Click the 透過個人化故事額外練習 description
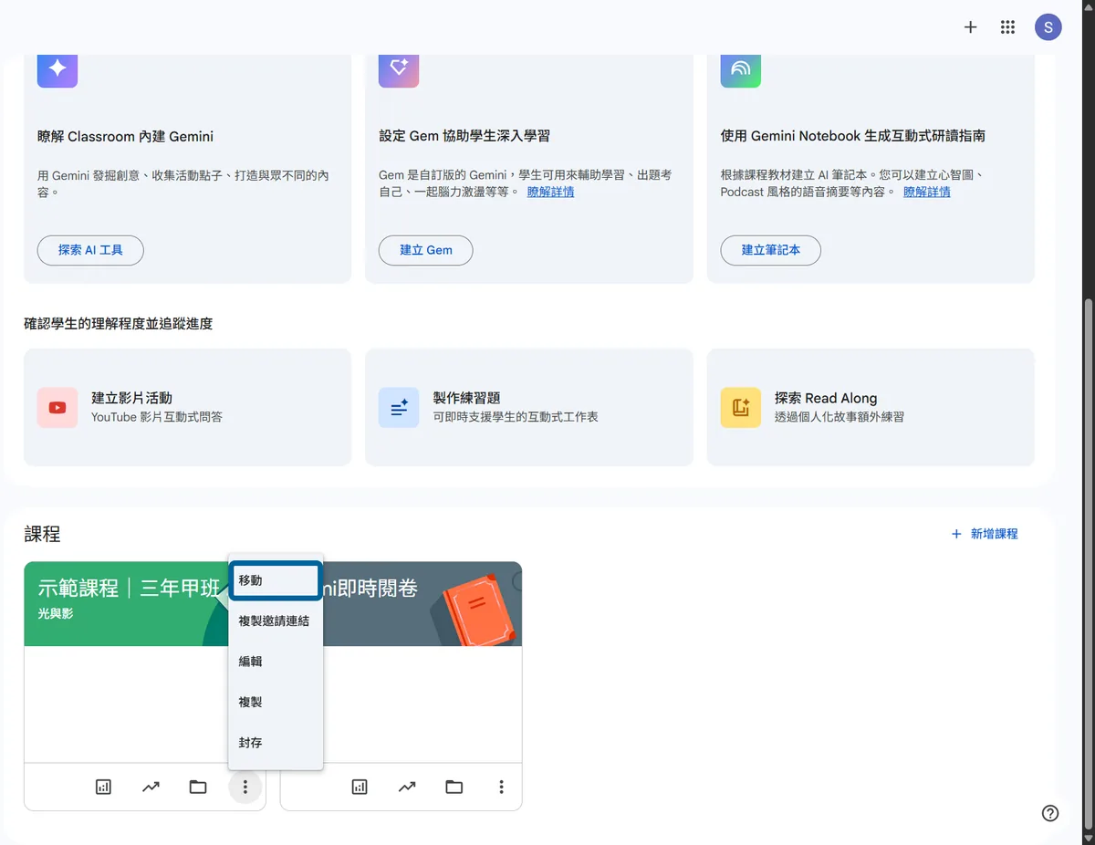 point(839,417)
